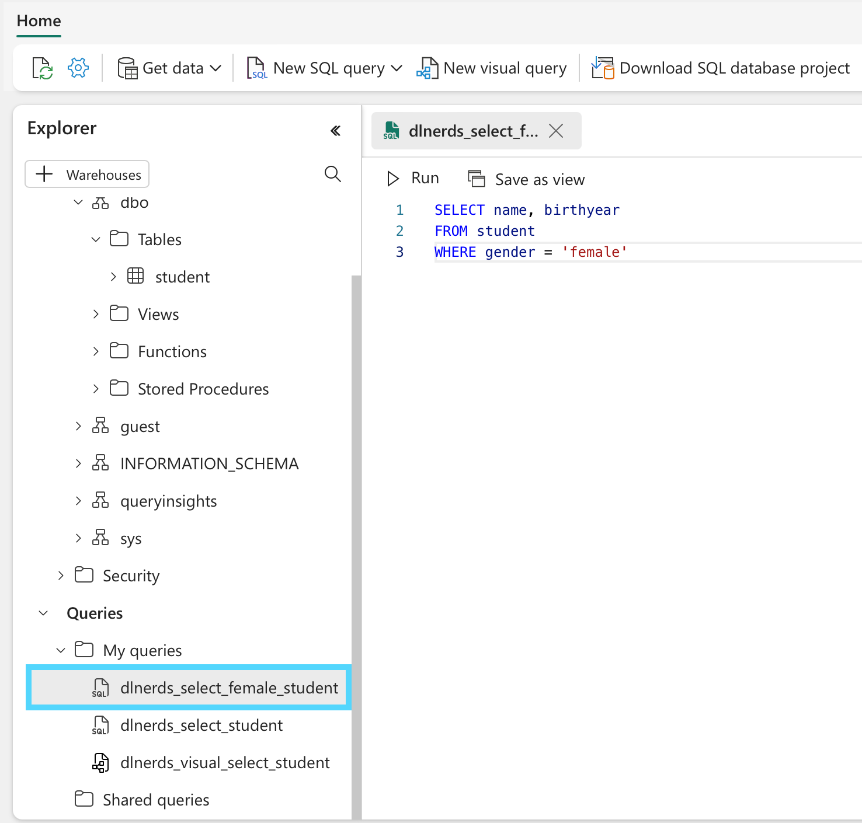
Task: Click the add Warehouses button
Action: (87, 174)
